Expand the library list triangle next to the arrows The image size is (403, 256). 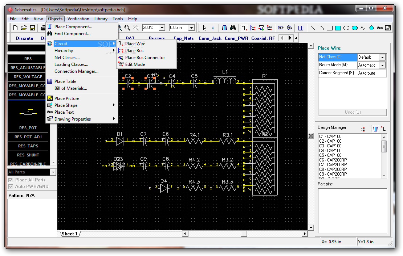(296, 38)
